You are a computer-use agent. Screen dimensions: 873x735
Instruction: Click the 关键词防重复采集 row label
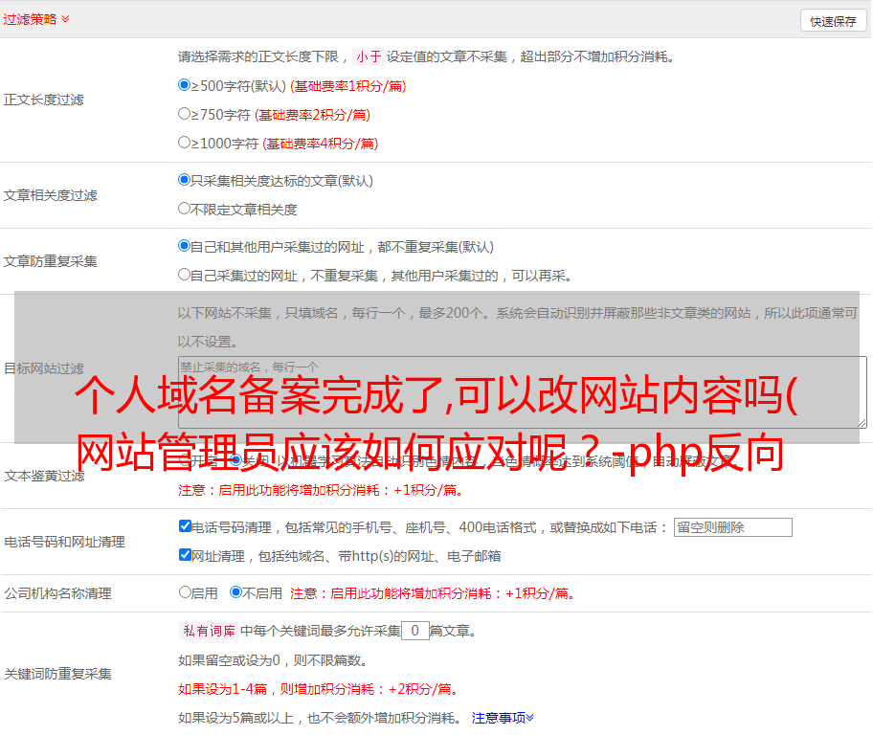tap(57, 674)
